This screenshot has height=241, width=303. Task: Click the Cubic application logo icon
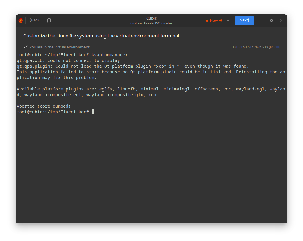pyautogui.click(x=20, y=20)
